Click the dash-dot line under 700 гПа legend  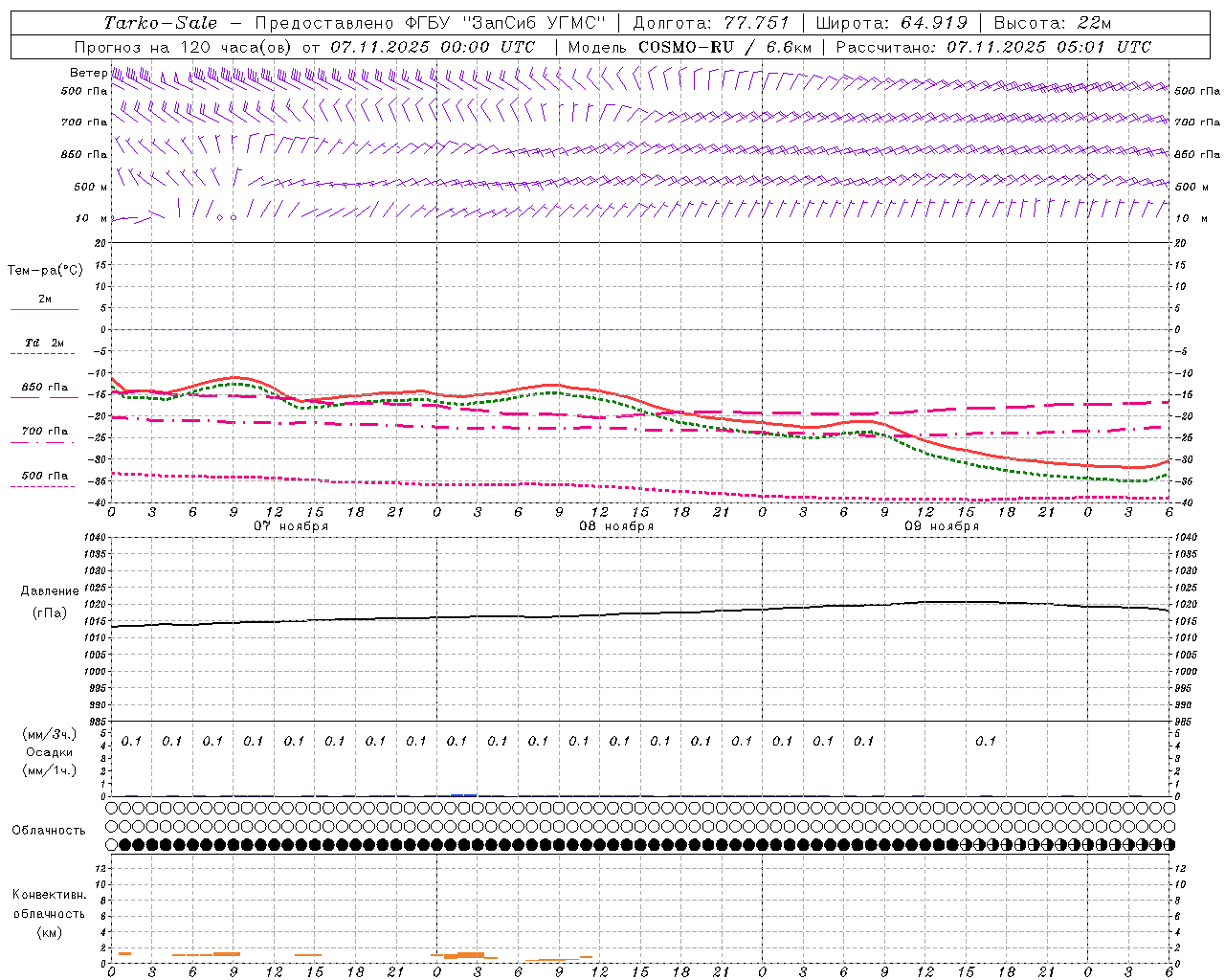[x=42, y=441]
